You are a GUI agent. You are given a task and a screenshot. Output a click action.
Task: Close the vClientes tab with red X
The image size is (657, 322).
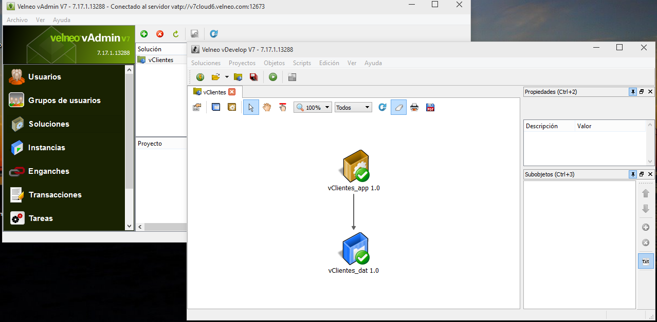[x=232, y=92]
